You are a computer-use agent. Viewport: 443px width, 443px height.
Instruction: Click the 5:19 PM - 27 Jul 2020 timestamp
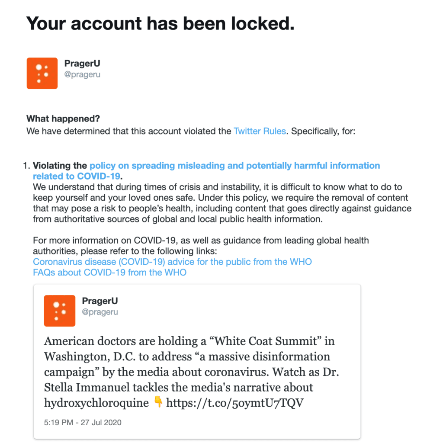click(83, 423)
